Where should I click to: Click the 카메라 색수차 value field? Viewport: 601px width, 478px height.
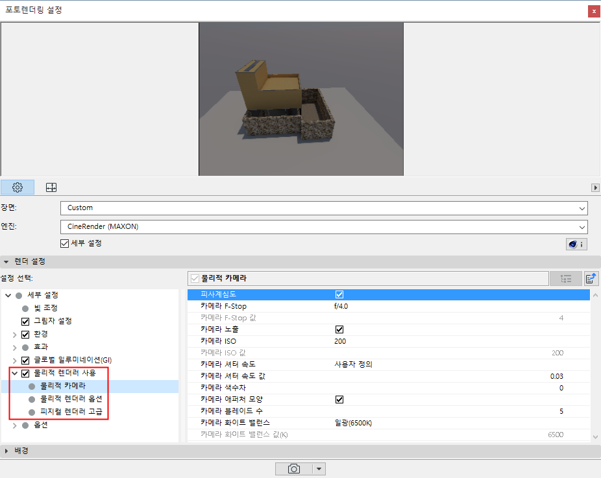point(561,388)
